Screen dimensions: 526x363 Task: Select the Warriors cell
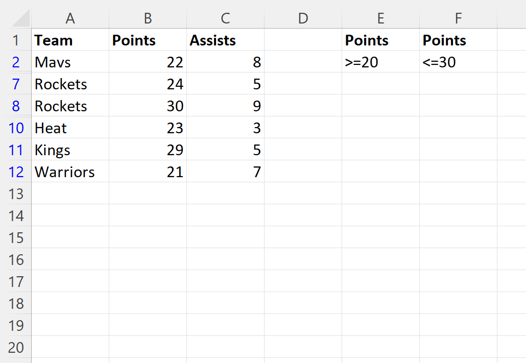pos(70,172)
